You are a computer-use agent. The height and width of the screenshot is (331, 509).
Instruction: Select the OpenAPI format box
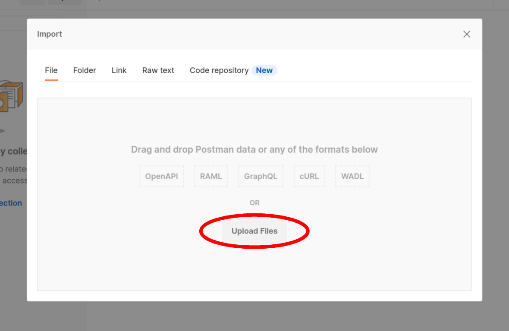(162, 176)
